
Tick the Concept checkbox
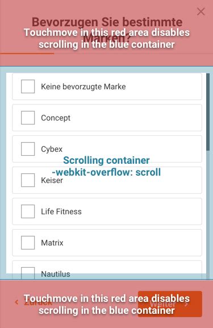pyautogui.click(x=28, y=118)
